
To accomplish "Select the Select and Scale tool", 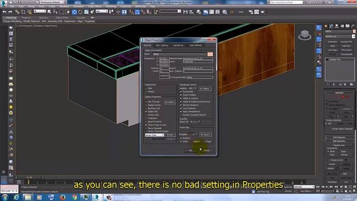I will click(86, 12).
